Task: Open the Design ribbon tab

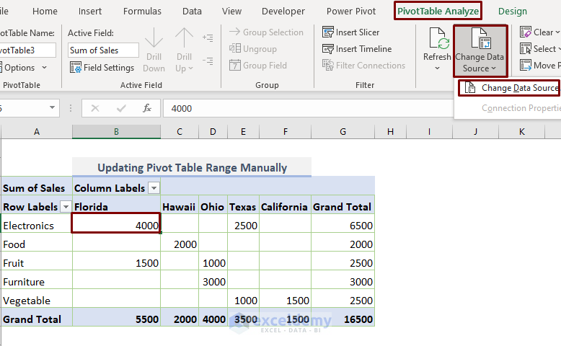Action: point(512,12)
